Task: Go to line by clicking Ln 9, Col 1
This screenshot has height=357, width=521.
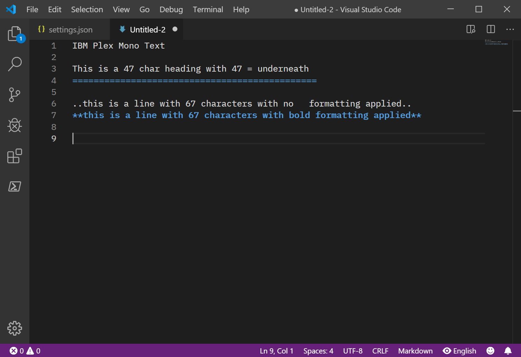Action: coord(276,351)
